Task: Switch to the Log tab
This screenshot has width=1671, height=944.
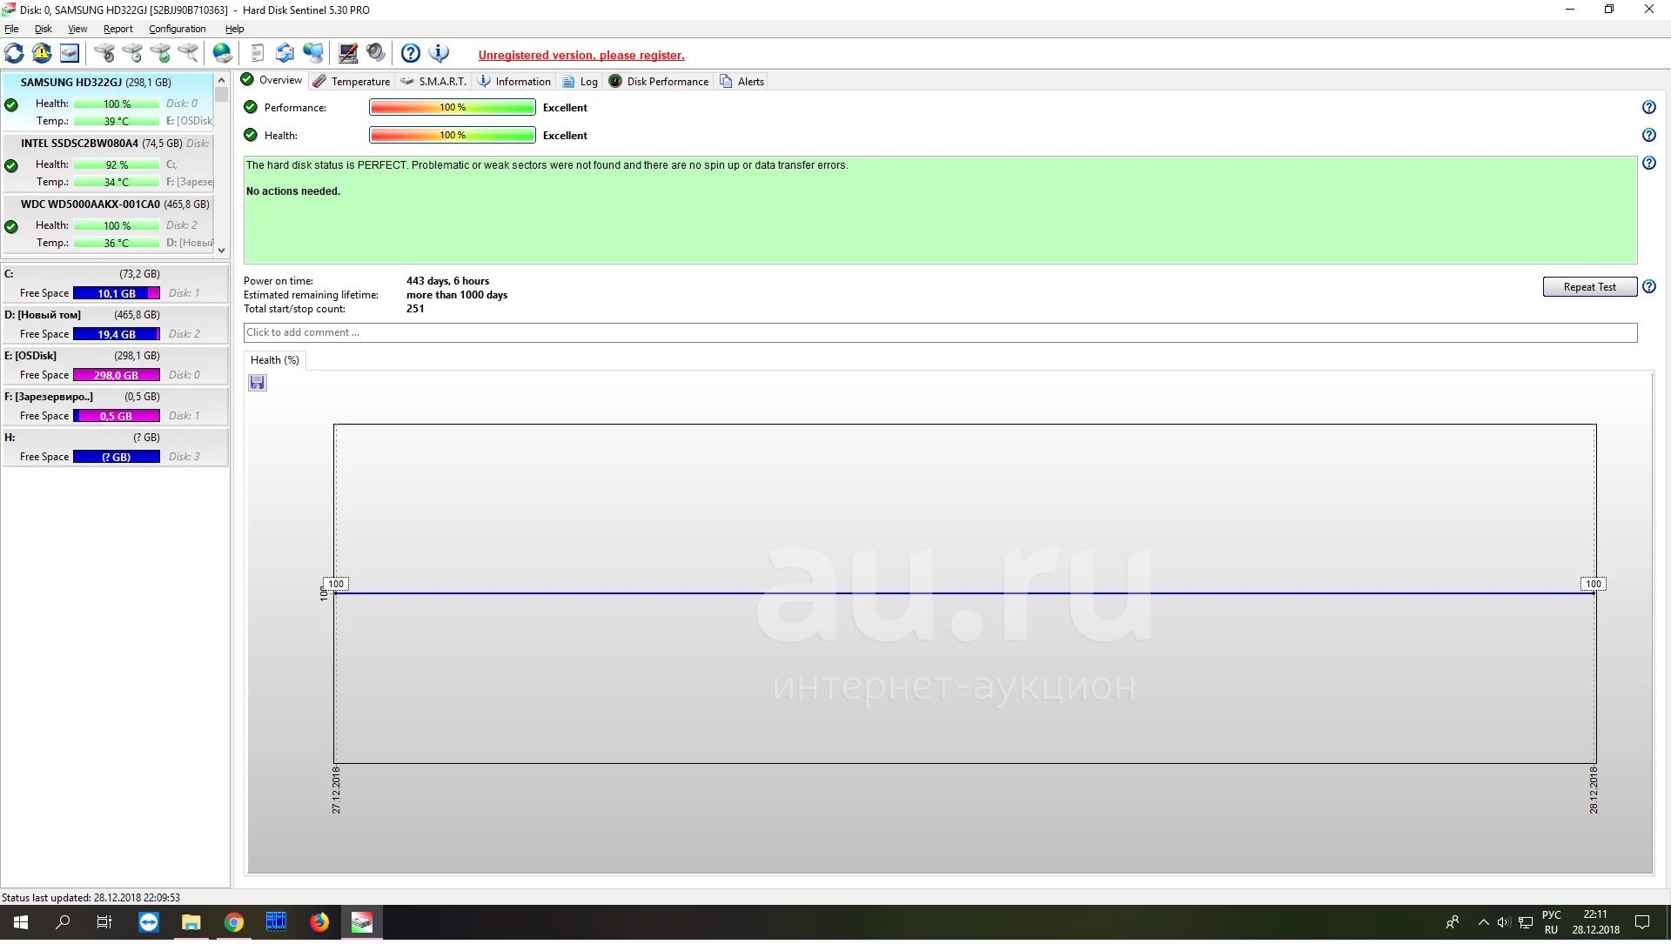Action: tap(580, 82)
